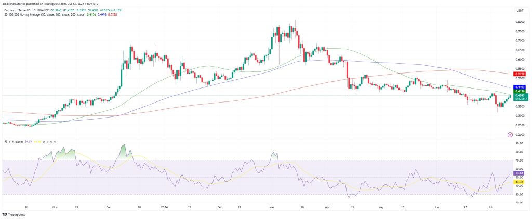The image size is (532, 219).
Task: Click the yellow 44.48 RSI axis label
Action: coord(520,181)
